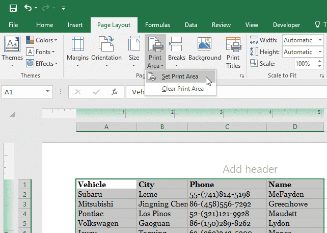Click the Orientation icon

[x=106, y=44]
